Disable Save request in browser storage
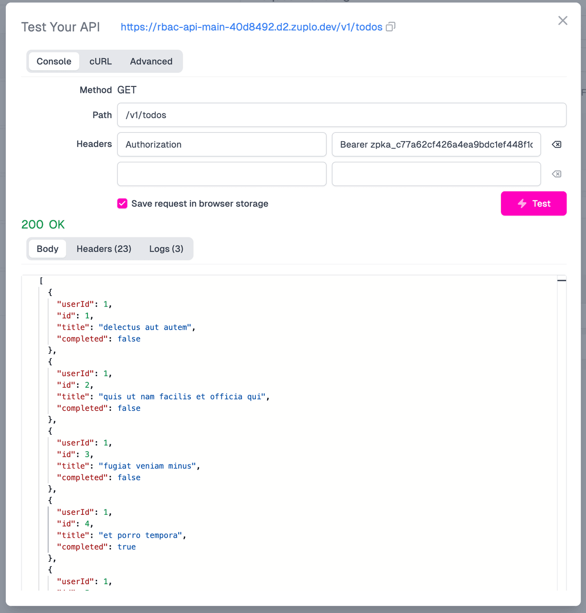This screenshot has width=586, height=613. [x=122, y=204]
